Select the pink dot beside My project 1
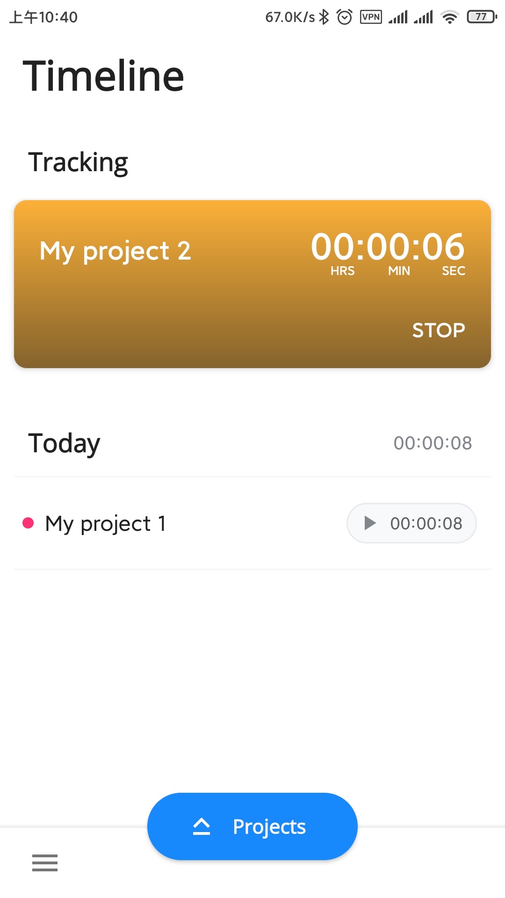Screen dimensions: 505x898 tap(28, 523)
